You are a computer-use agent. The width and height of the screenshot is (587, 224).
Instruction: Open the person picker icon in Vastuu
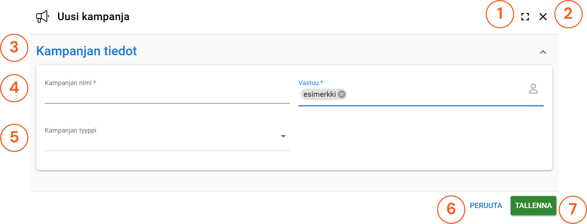click(533, 89)
